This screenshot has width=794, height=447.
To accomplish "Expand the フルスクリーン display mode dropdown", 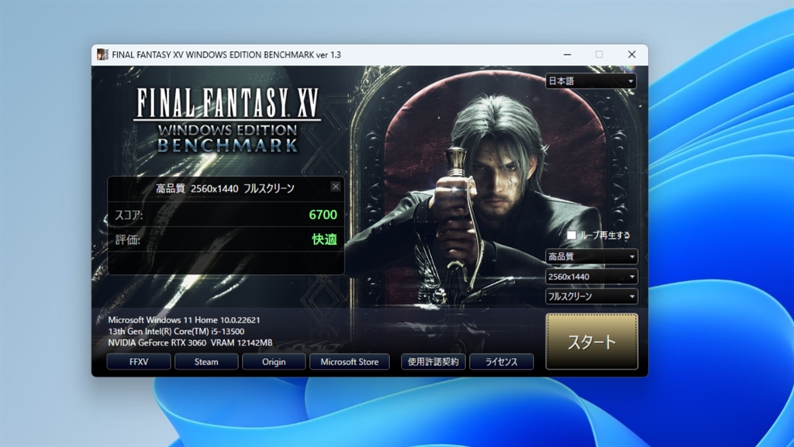I will [591, 297].
